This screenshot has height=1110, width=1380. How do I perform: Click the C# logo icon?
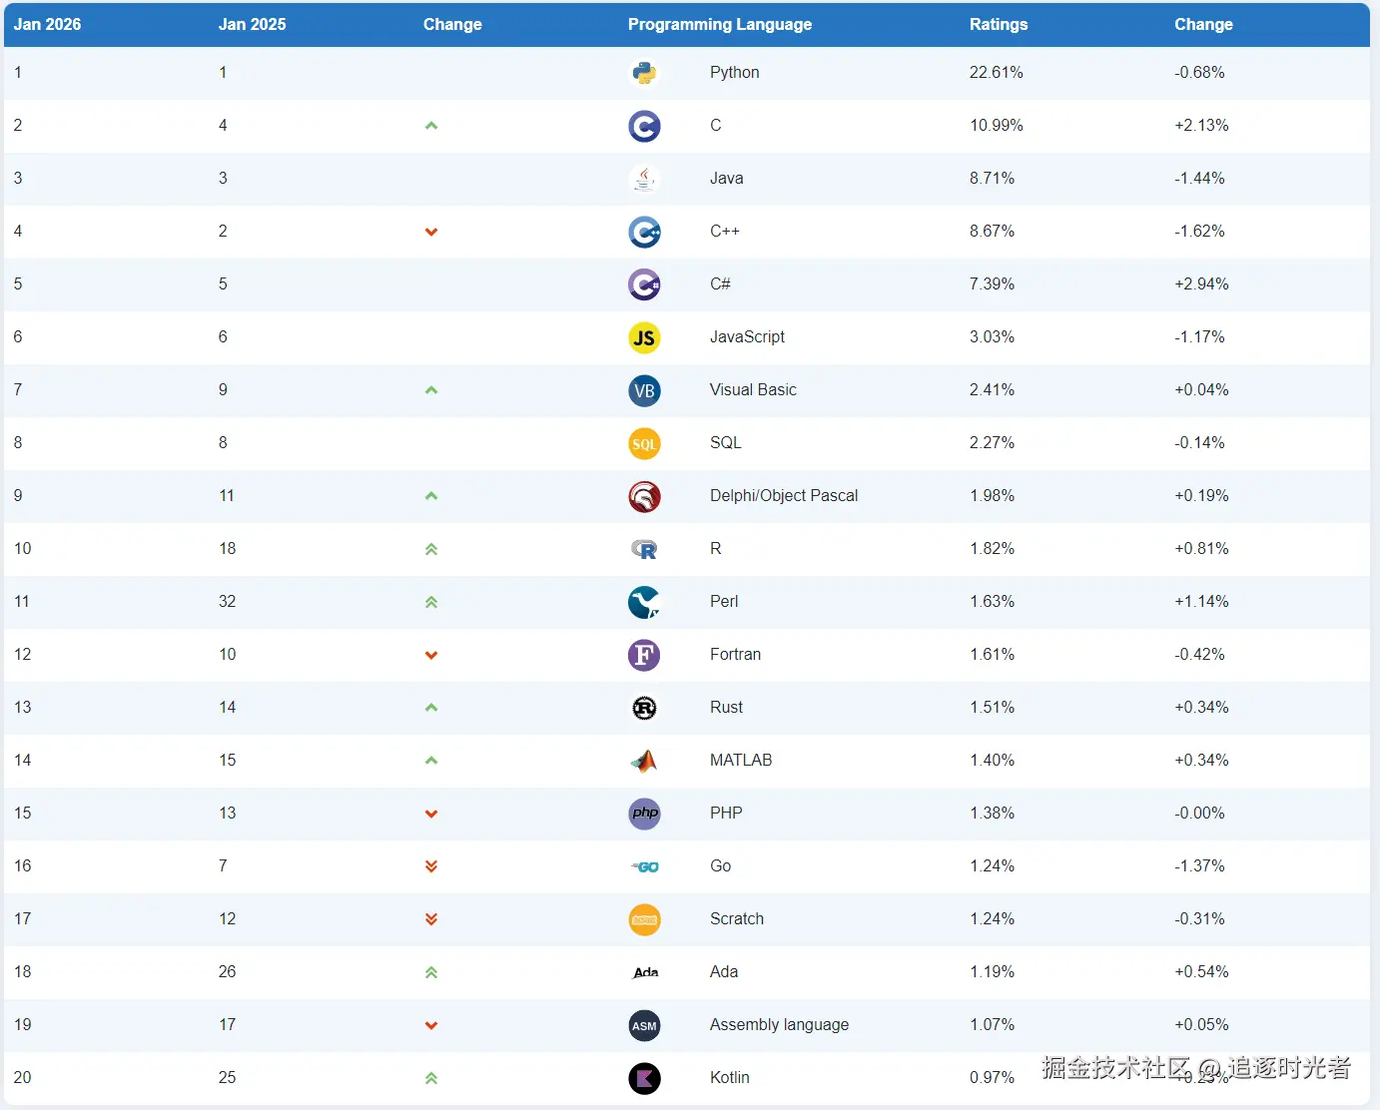(644, 284)
